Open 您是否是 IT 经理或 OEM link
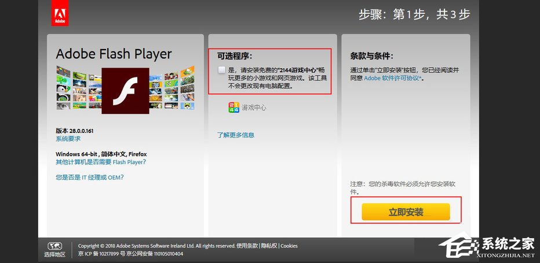Image resolution: width=540 pixels, height=263 pixels. tap(90, 177)
